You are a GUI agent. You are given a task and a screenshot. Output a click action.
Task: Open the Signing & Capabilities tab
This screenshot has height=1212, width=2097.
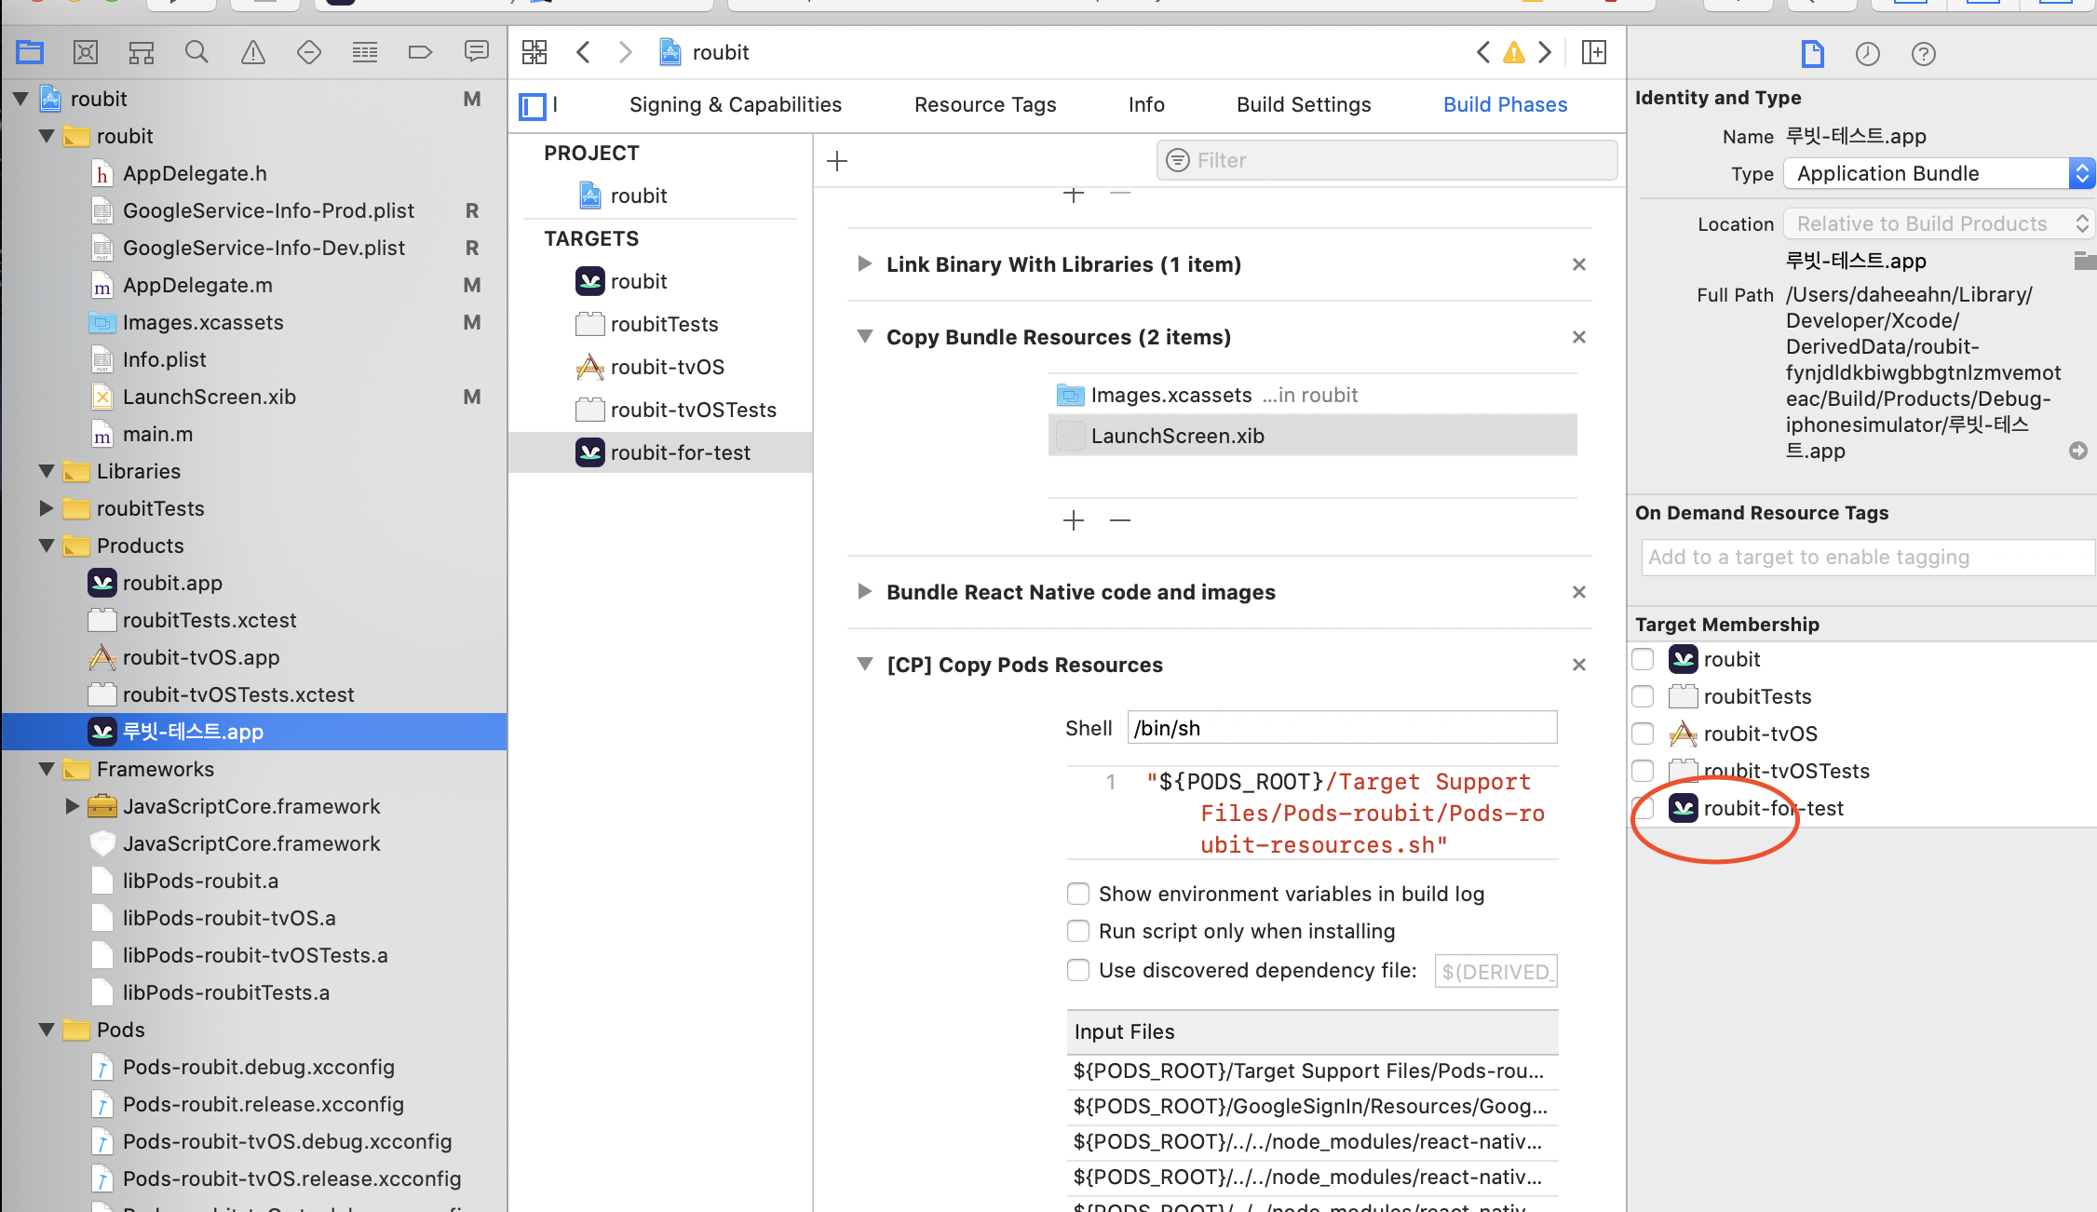click(735, 104)
